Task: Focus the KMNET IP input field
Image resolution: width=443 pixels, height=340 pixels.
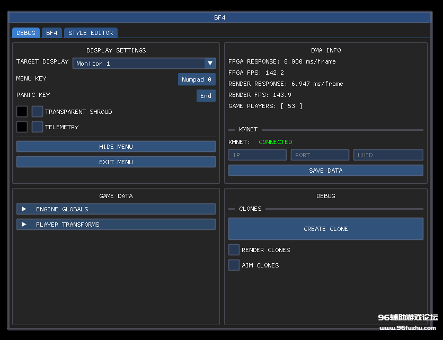Action: coord(257,155)
